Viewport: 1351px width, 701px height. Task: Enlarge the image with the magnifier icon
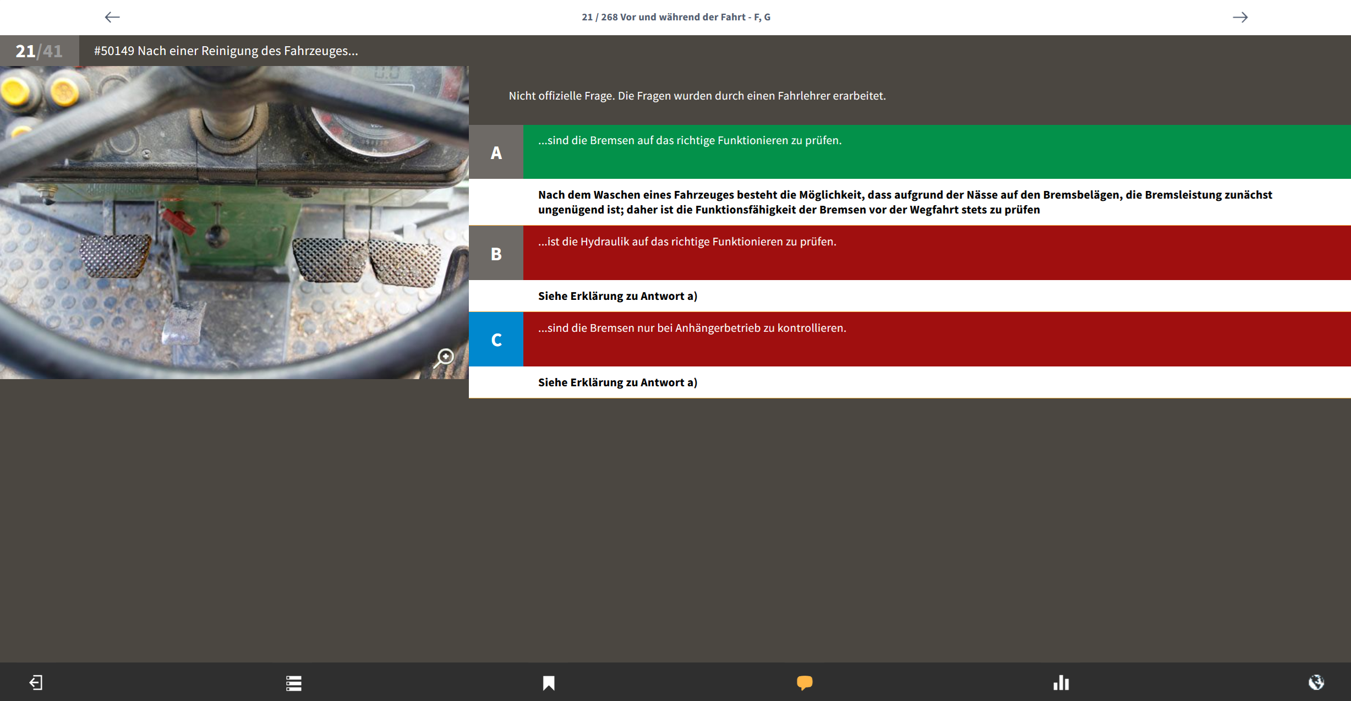pos(444,358)
